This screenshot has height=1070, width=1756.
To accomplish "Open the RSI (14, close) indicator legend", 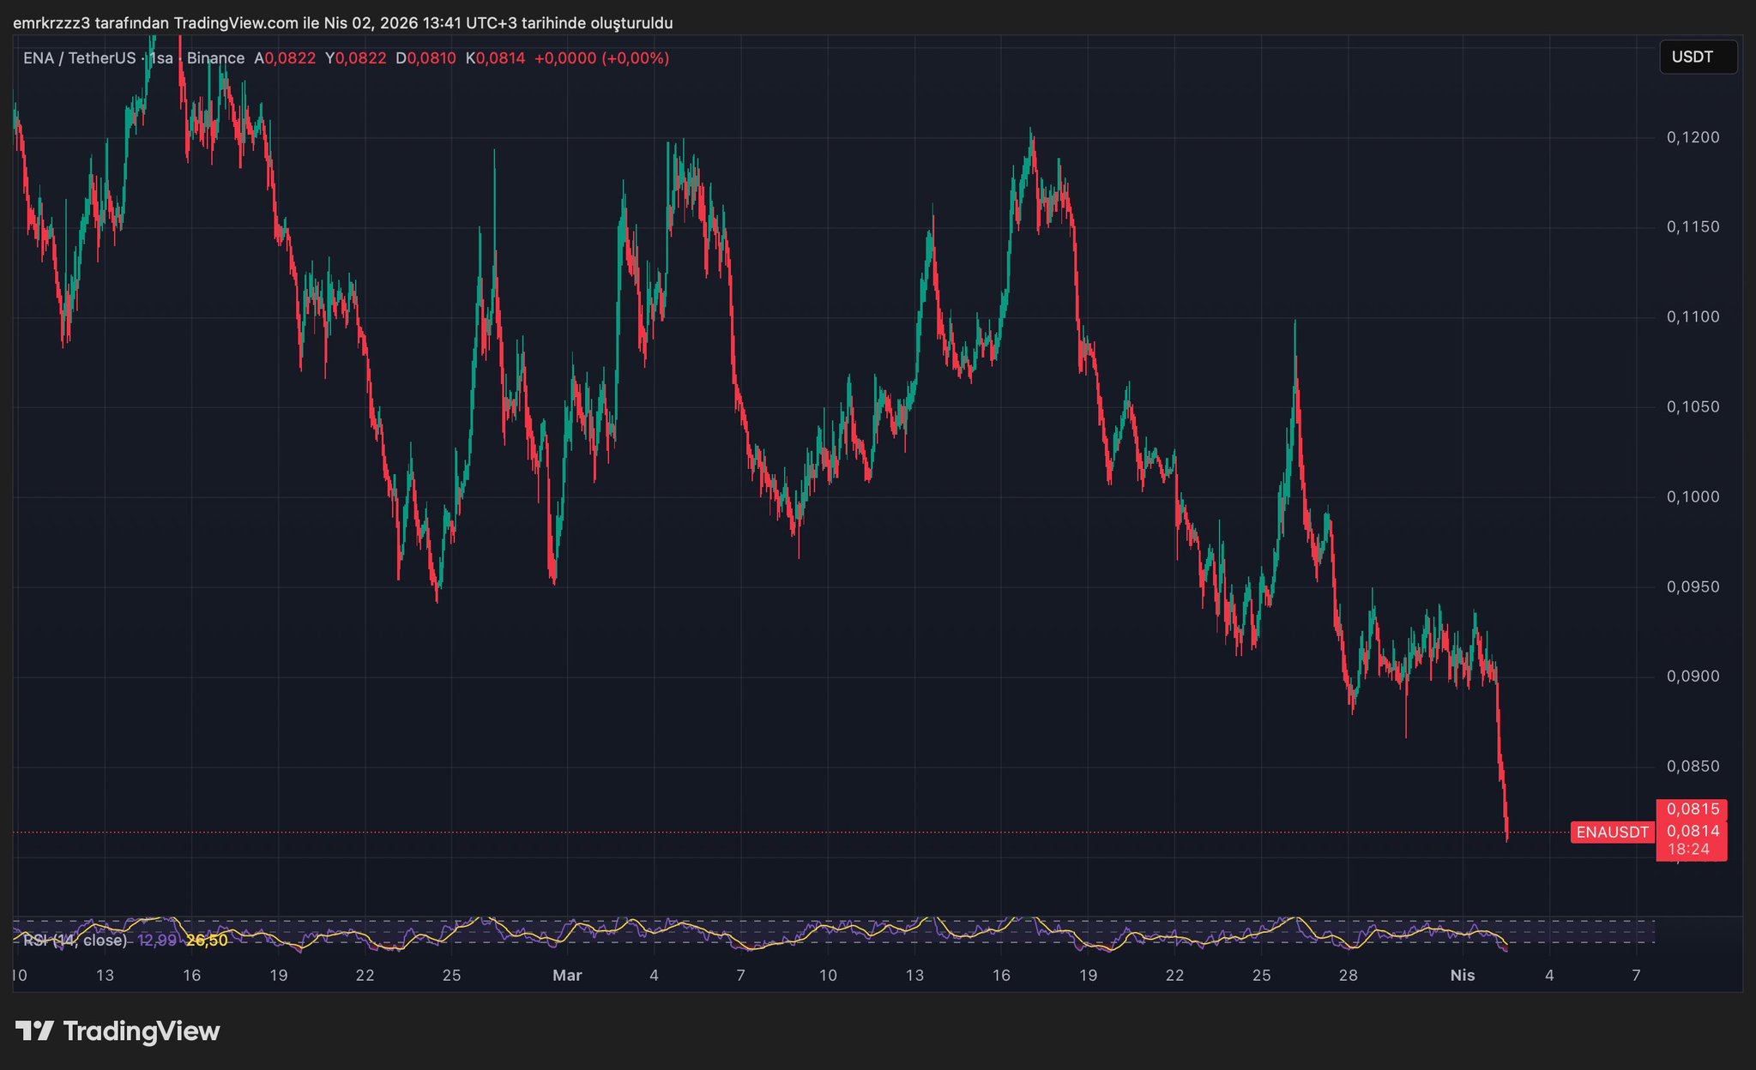I will [75, 941].
